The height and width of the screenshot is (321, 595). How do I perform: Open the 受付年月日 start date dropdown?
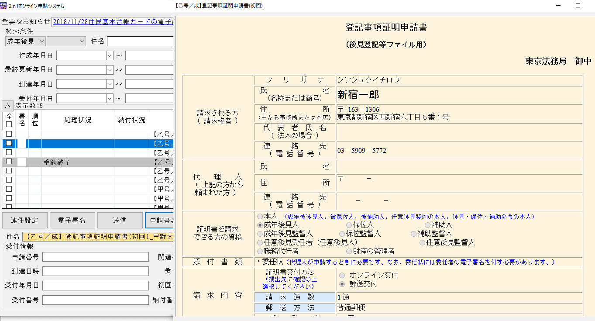pos(109,98)
